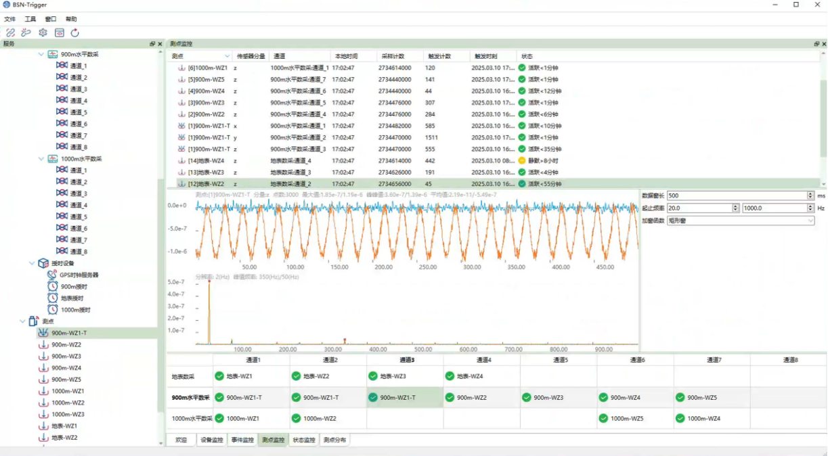
Task: Click the 900m授时 clock icon
Action: tap(52, 286)
